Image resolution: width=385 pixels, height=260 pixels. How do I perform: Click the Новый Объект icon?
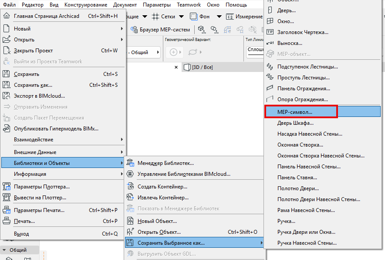click(x=130, y=221)
